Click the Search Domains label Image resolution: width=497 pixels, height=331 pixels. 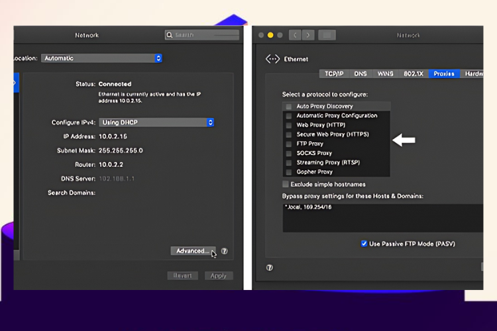(72, 193)
